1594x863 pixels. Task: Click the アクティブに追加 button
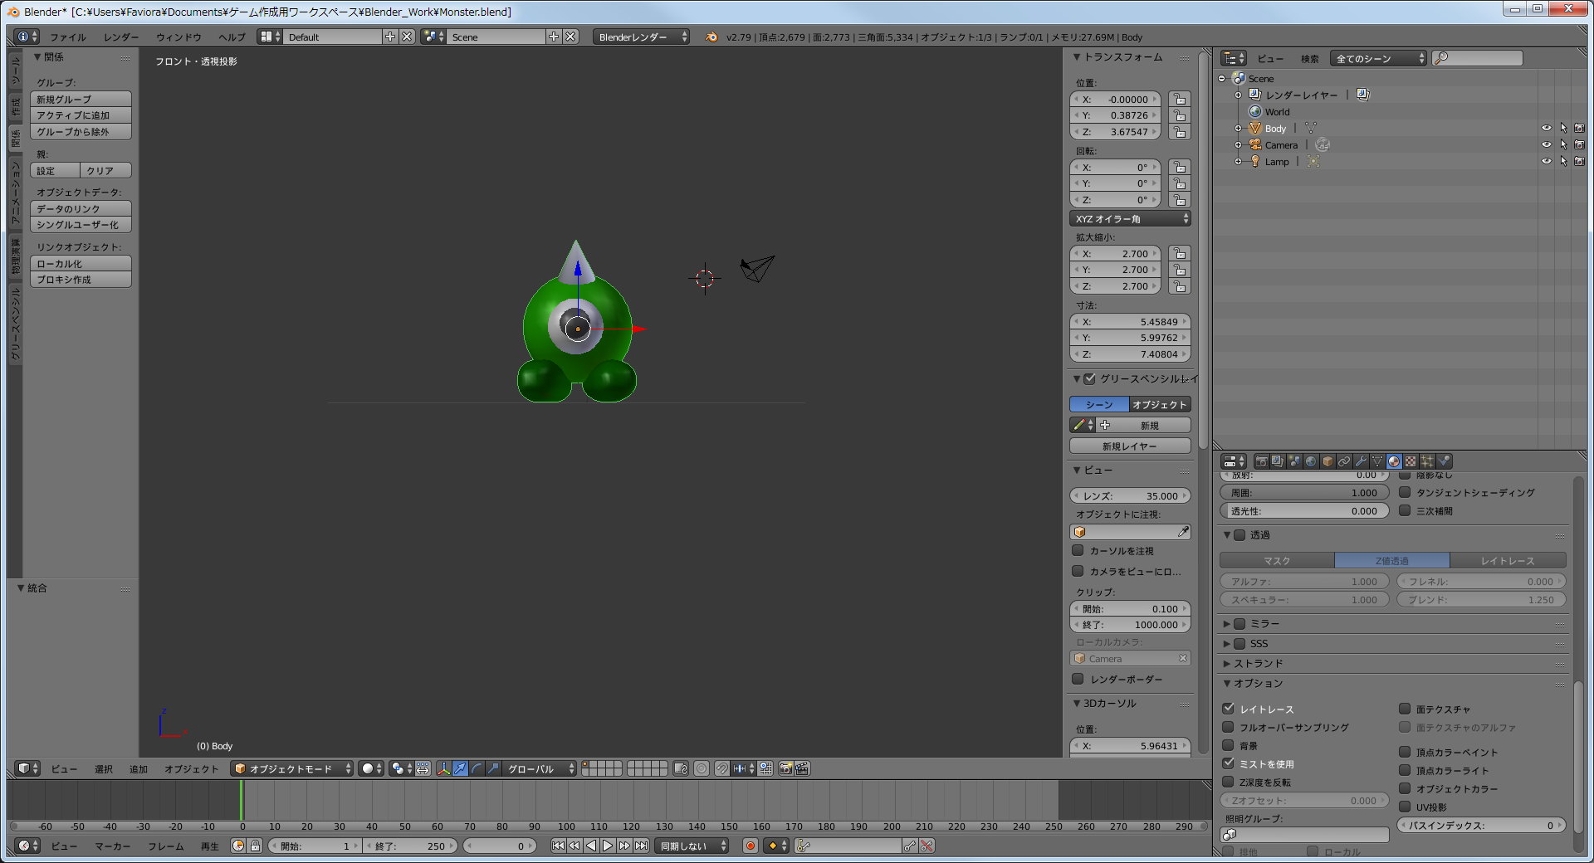(81, 115)
